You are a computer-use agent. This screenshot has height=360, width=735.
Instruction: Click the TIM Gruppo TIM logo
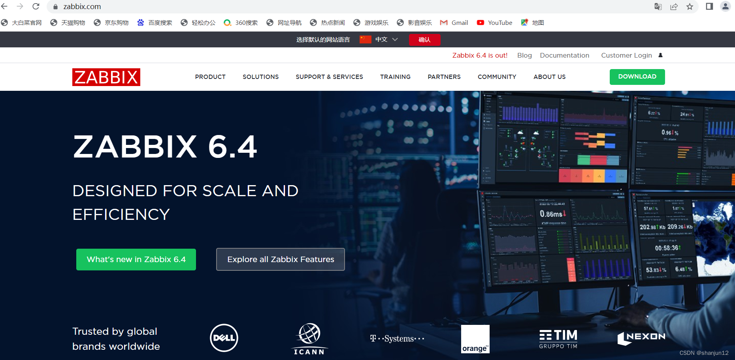coord(558,339)
